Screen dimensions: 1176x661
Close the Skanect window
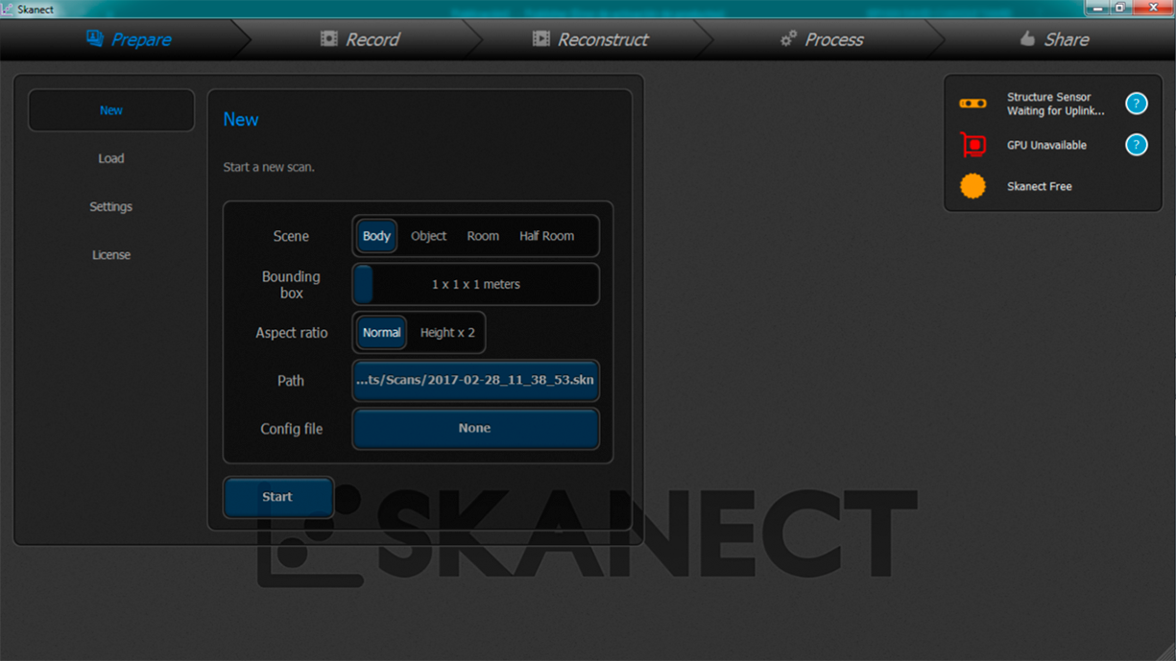tap(1152, 8)
